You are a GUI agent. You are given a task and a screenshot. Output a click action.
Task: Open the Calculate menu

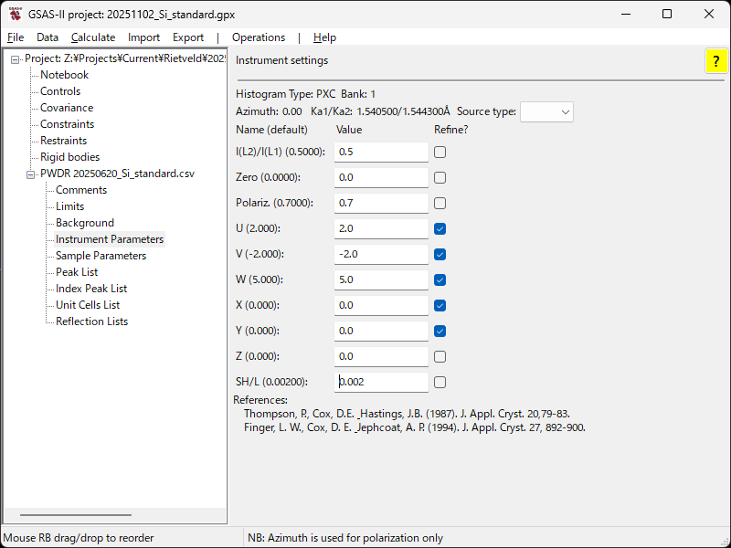pyautogui.click(x=93, y=37)
